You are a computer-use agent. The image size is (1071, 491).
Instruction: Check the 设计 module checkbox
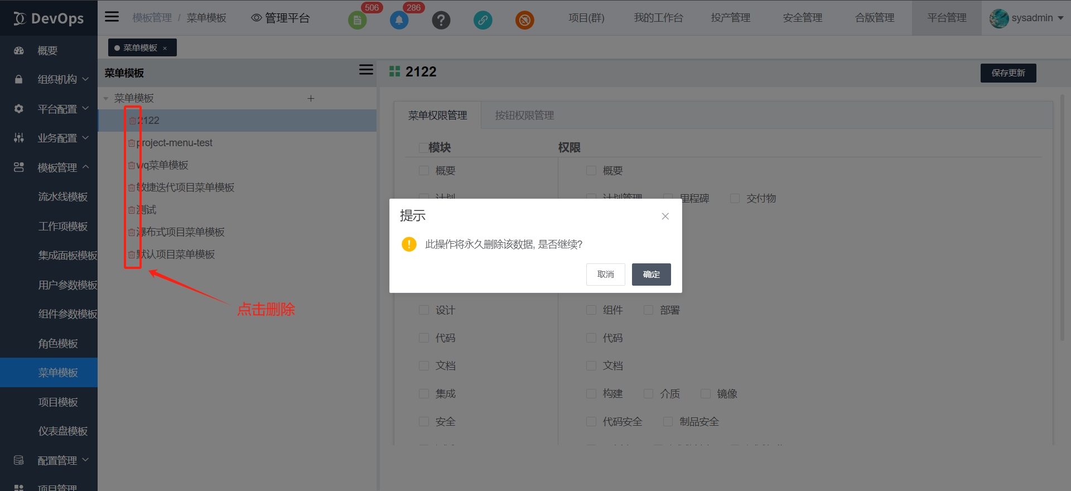point(424,310)
